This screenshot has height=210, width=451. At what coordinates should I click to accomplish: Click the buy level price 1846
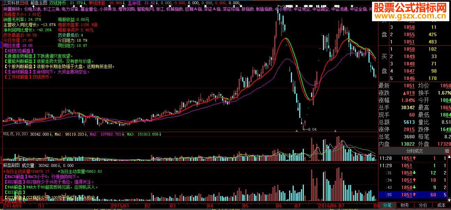click(409, 79)
